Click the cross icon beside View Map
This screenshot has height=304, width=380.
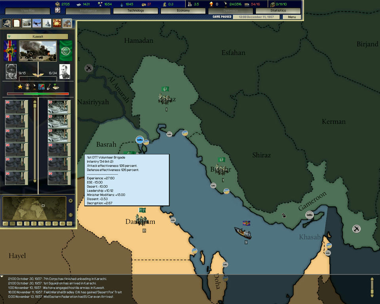click(x=57, y=10)
